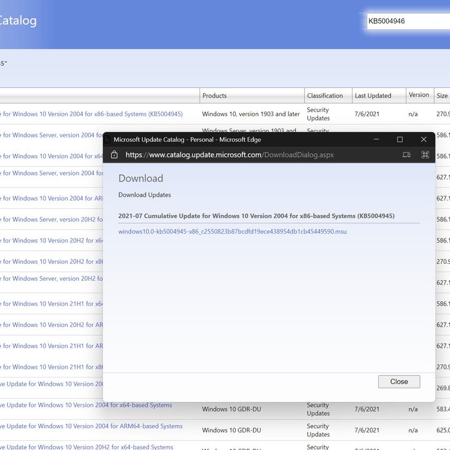This screenshot has width=450, height=450.
Task: Open Windows 10 Version 20H2 for x64 link in the seventh row
Action: [x=52, y=241]
